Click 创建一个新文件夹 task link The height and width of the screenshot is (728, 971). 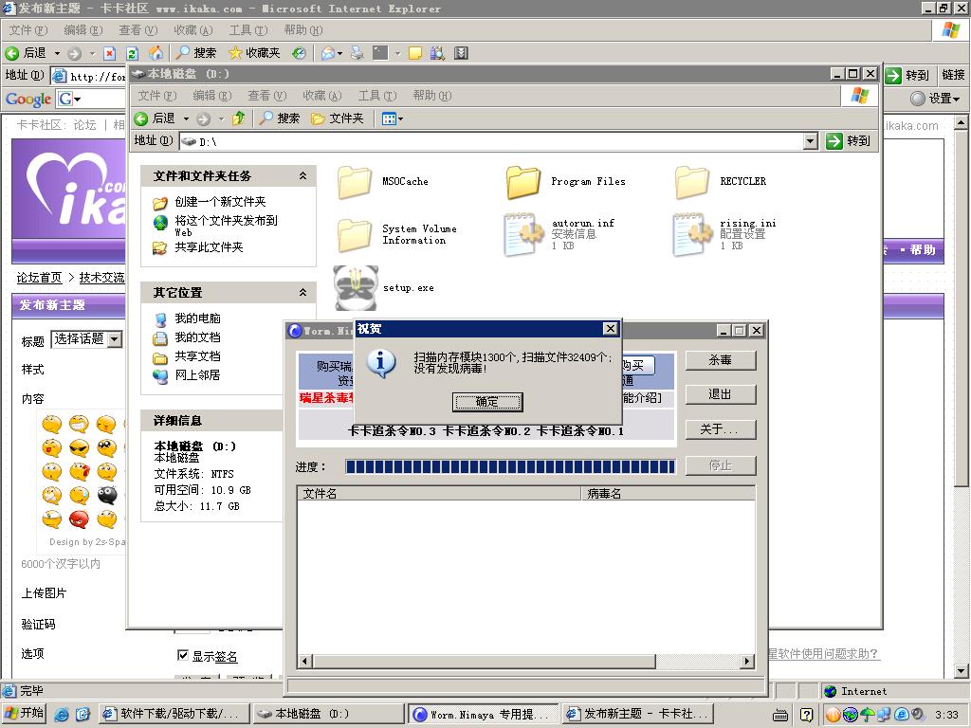click(220, 202)
